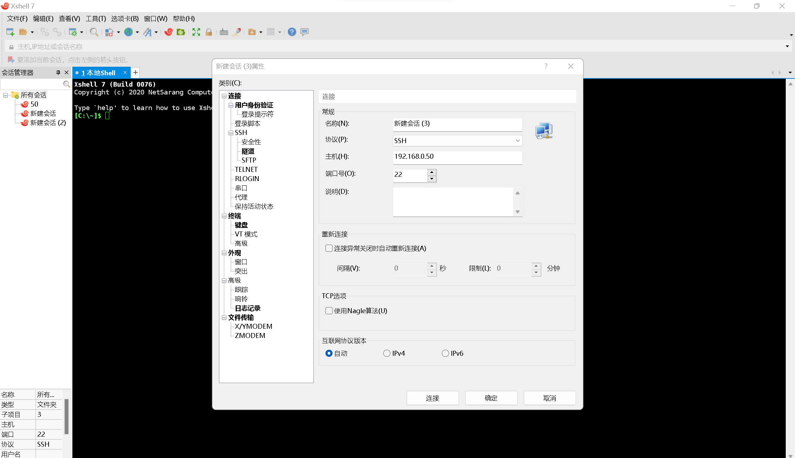Click the font 'A' toolbar icon
Viewport: 795px width, 458px height.
pos(147,32)
